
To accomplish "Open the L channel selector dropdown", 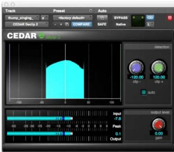I will (150, 24).
